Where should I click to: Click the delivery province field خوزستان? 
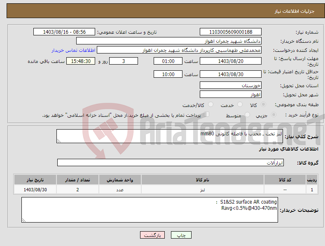point(231,85)
